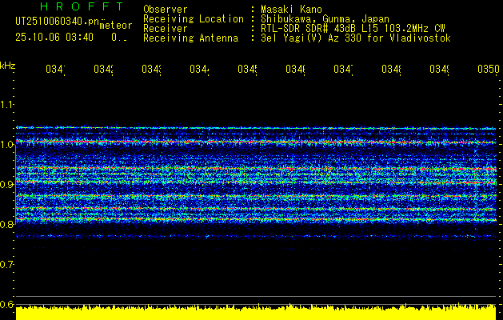Click the 0347 time marker
Image resolution: width=503 pixels, height=320 pixels.
(x=343, y=70)
